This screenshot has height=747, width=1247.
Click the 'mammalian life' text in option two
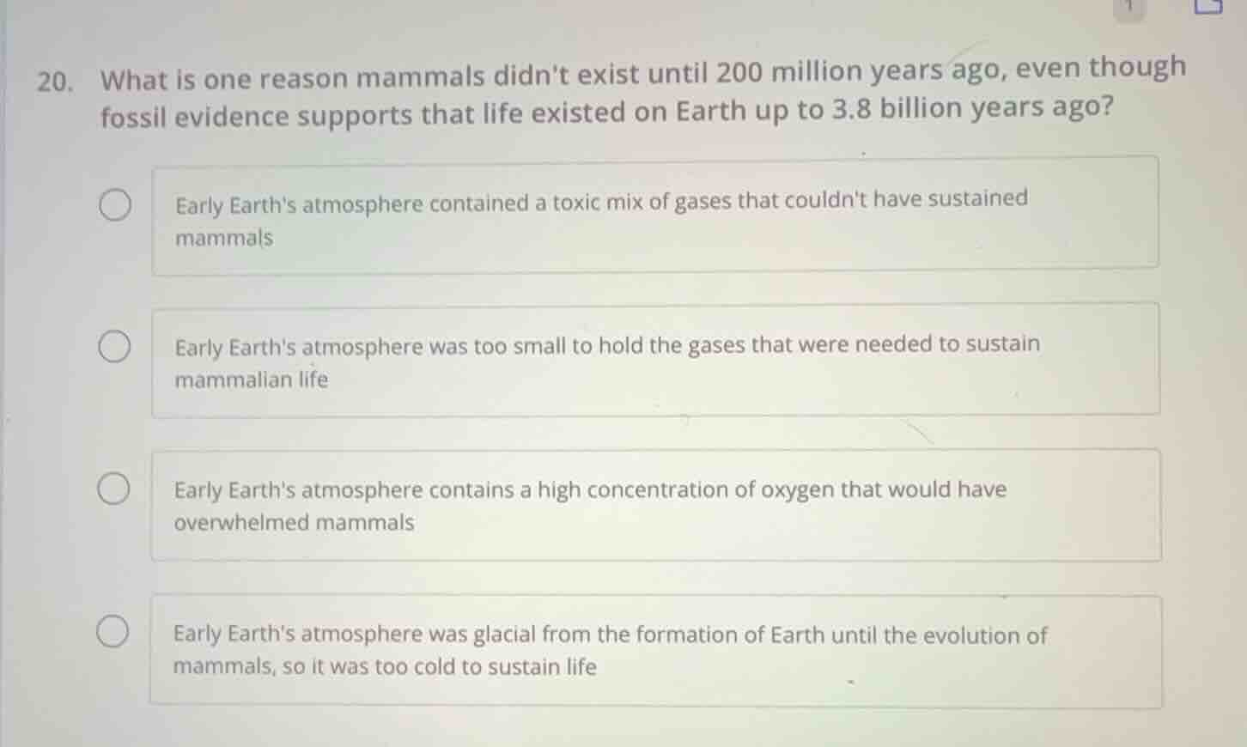251,380
